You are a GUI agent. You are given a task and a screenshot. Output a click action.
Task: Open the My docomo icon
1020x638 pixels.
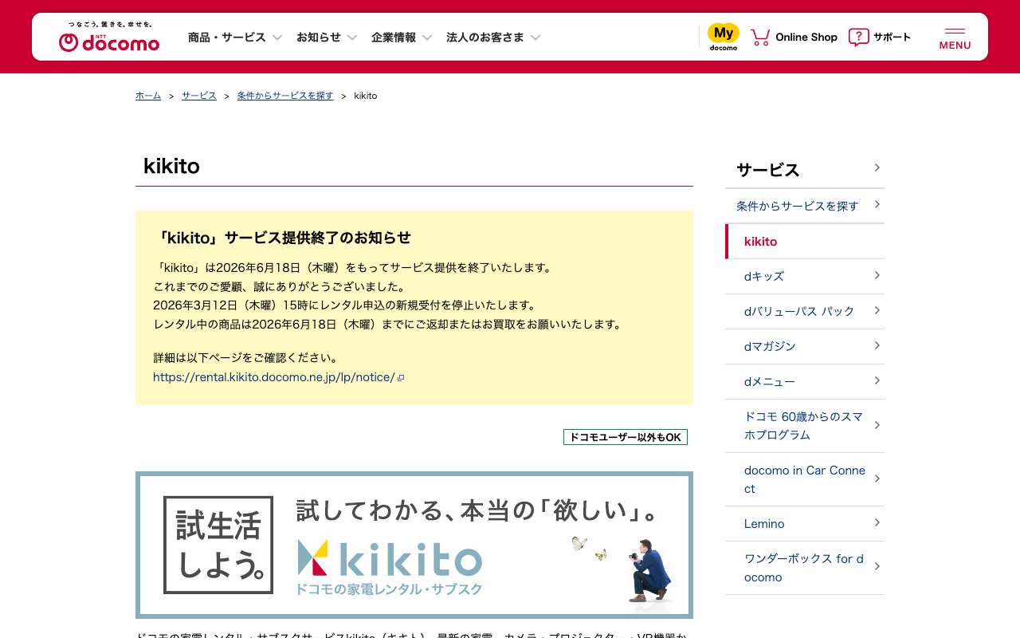tap(724, 37)
